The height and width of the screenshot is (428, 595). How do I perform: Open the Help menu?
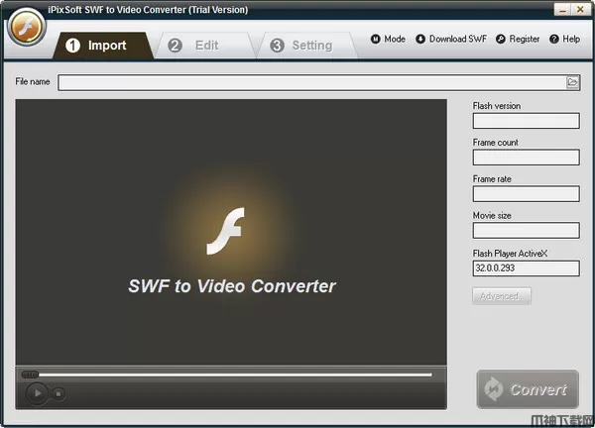pos(564,39)
